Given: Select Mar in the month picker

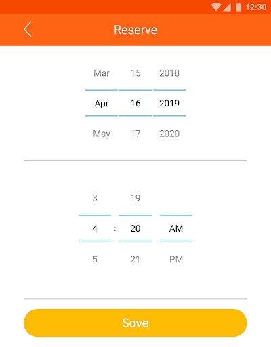Looking at the screenshot, I should tap(102, 73).
